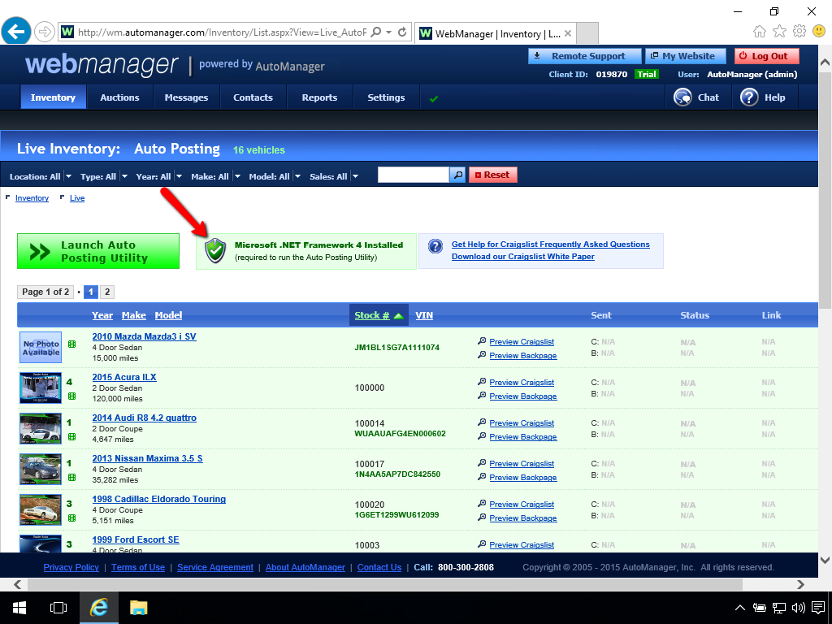This screenshot has width=832, height=624.
Task: Click the smiley feedback icon
Action: [819, 32]
